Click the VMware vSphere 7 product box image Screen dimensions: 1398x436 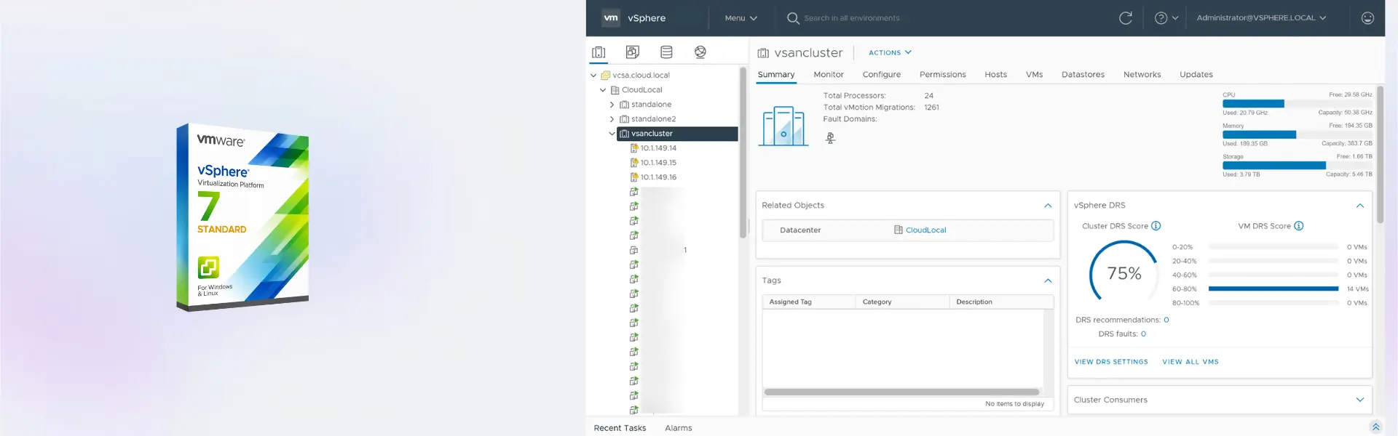pos(242,217)
